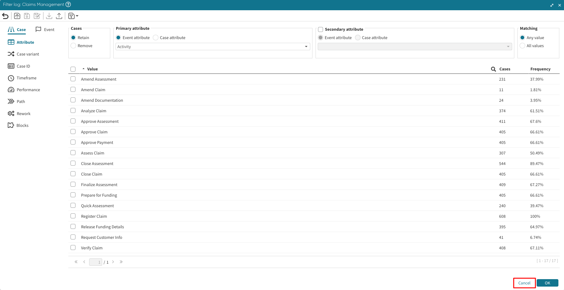This screenshot has width=564, height=290.
Task: Switch to the Event tab
Action: [45, 29]
